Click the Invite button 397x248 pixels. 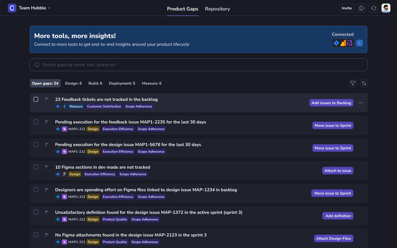tap(347, 8)
